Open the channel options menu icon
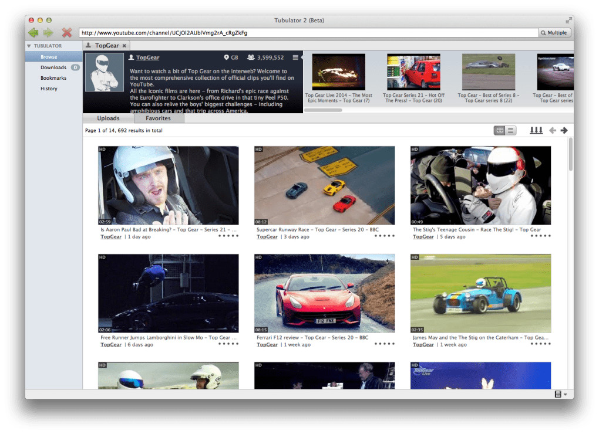Viewport: 599px width, 434px height. tap(295, 57)
